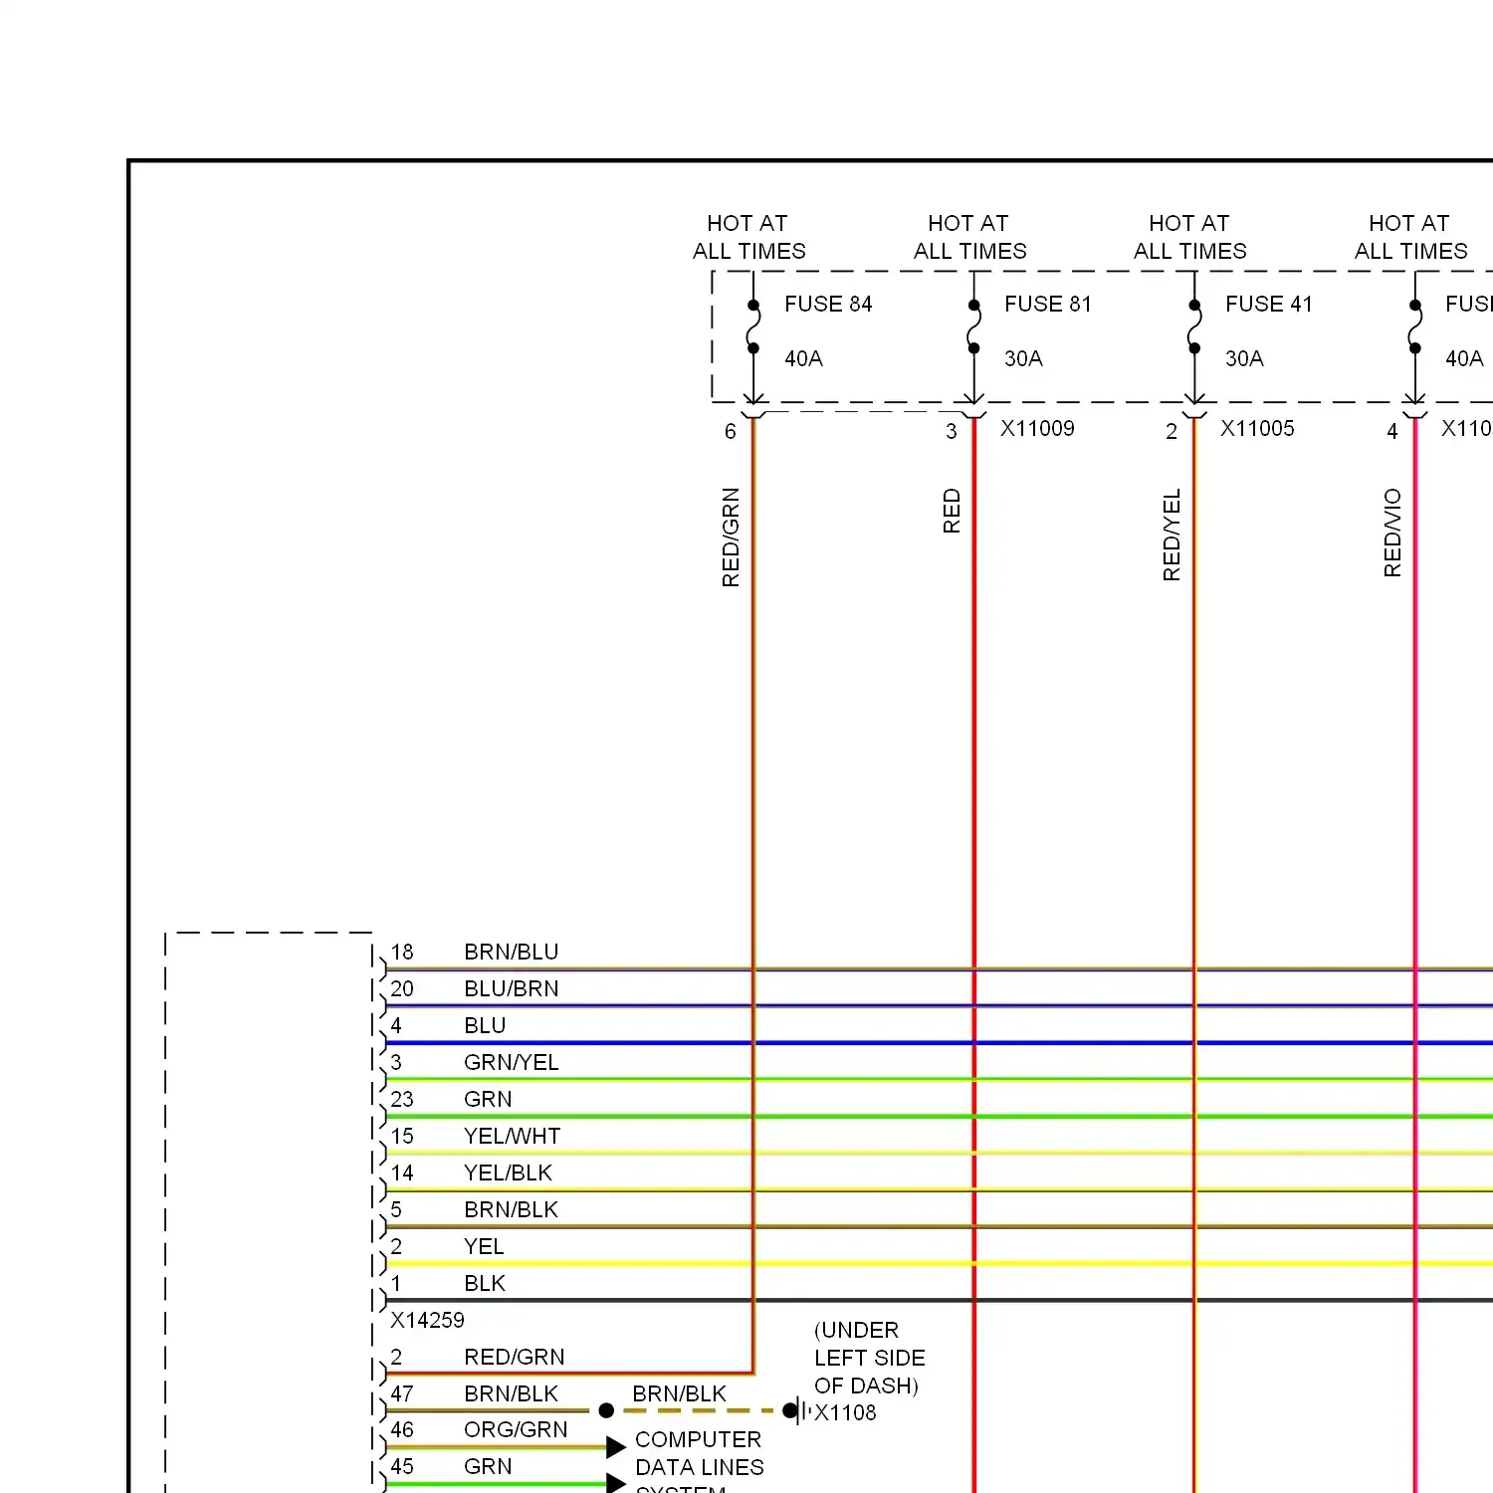Click pin number 3 beside X11009
This screenshot has height=1493, width=1493.
(952, 432)
